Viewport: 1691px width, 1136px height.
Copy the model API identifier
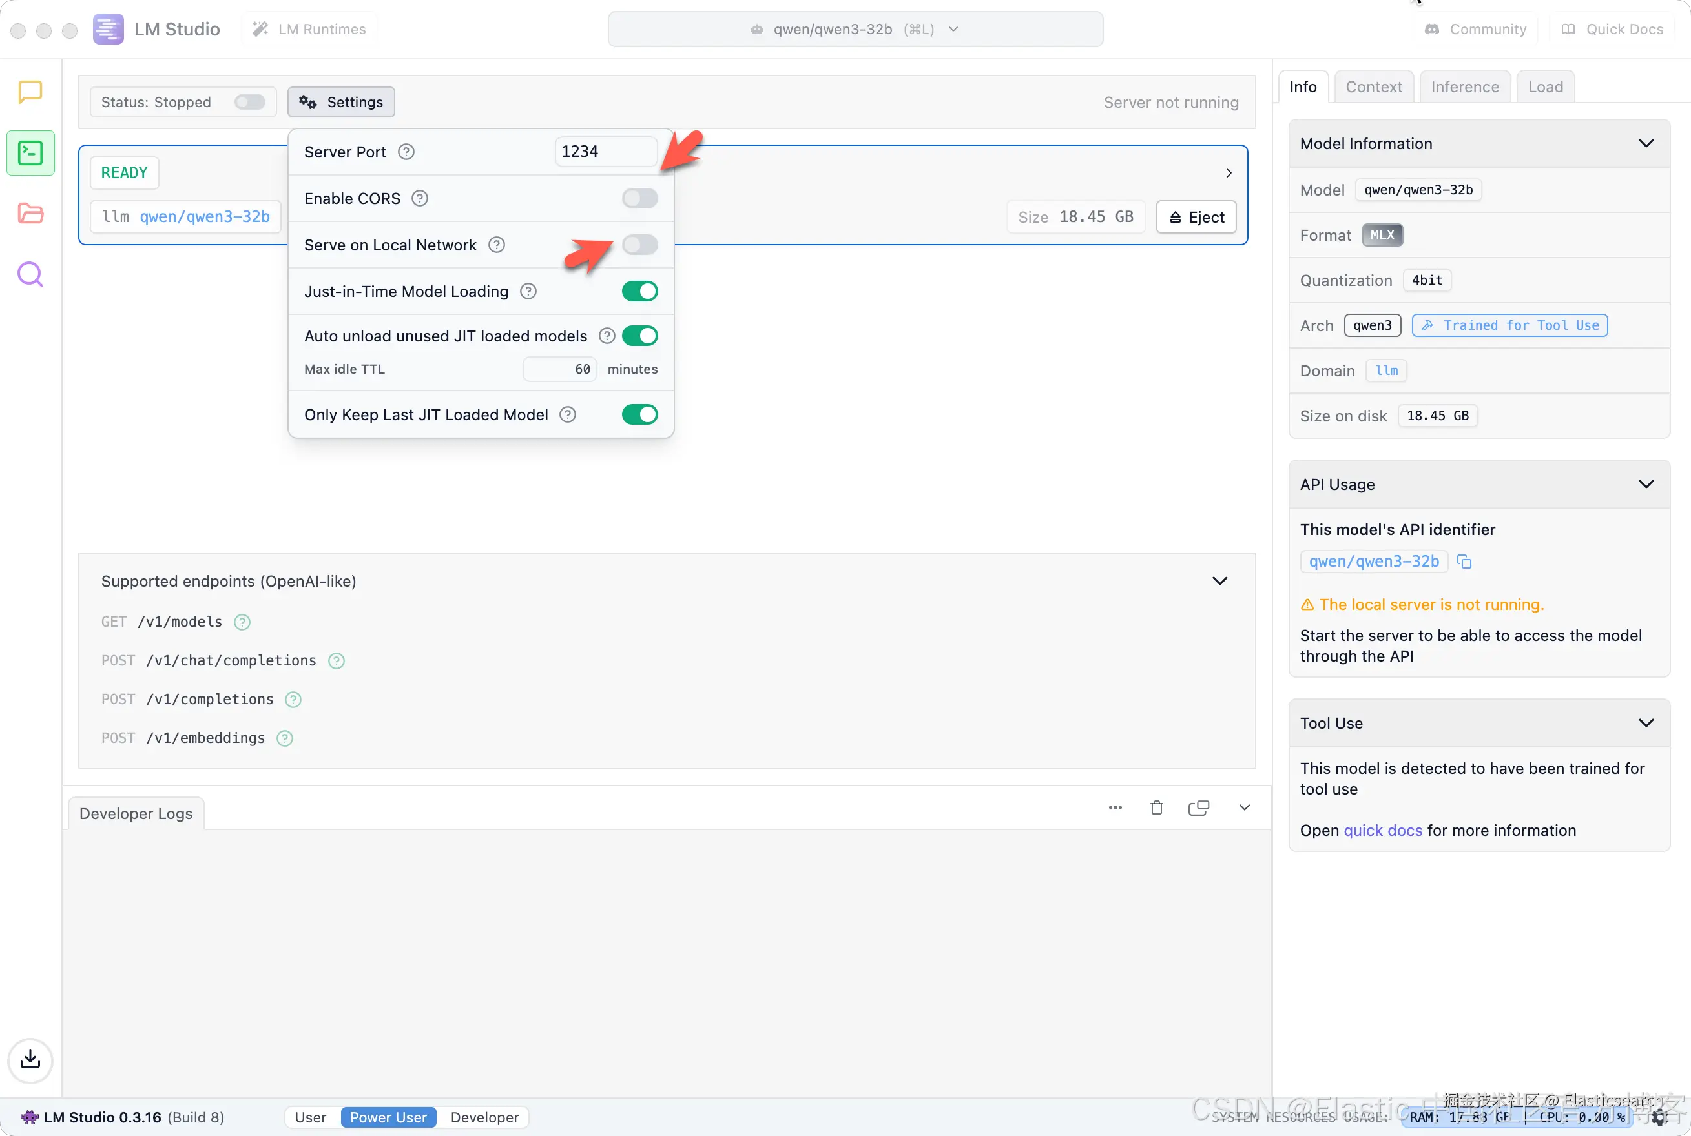tap(1464, 562)
